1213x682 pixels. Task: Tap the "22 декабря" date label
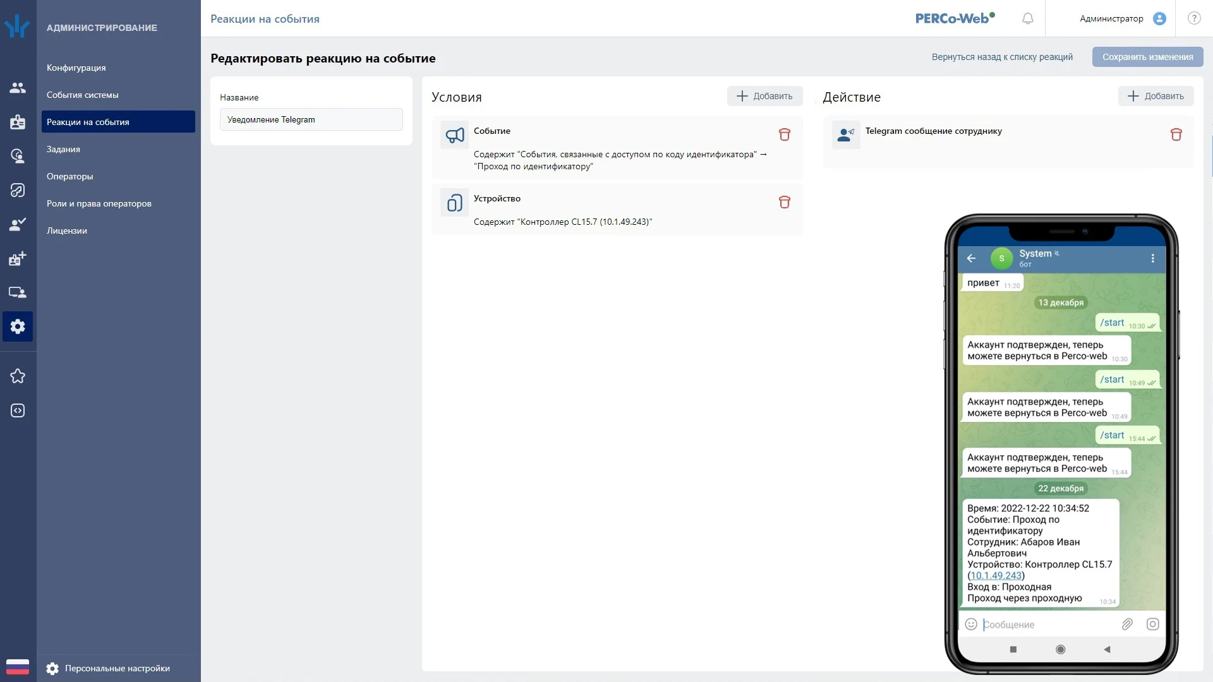point(1061,488)
